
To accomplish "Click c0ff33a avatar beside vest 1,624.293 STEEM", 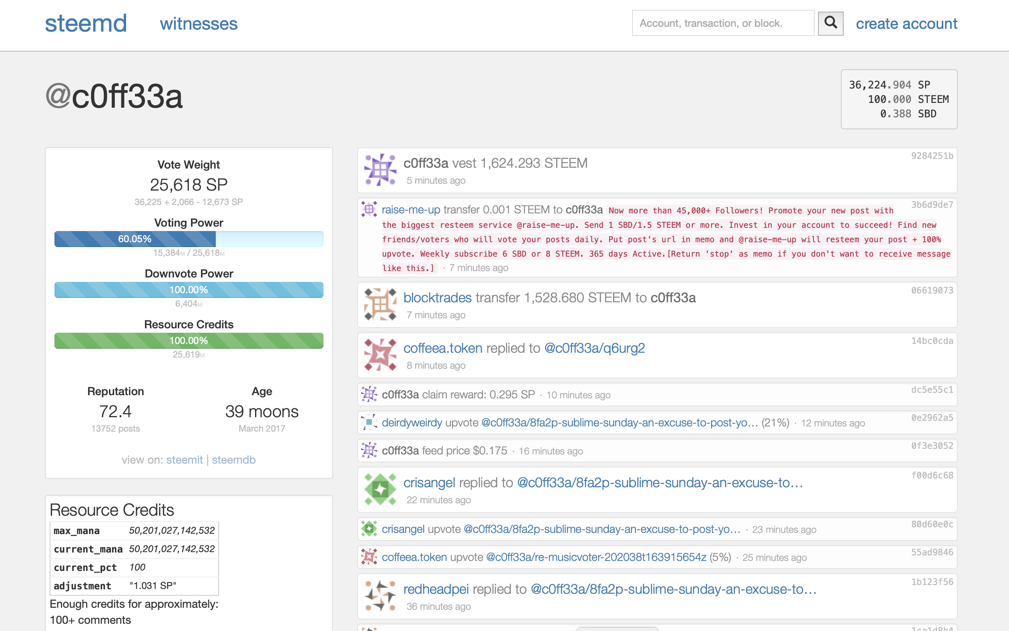I will pyautogui.click(x=380, y=170).
